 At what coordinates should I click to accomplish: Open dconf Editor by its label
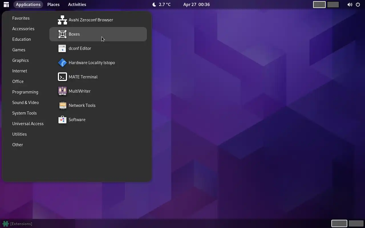point(80,48)
